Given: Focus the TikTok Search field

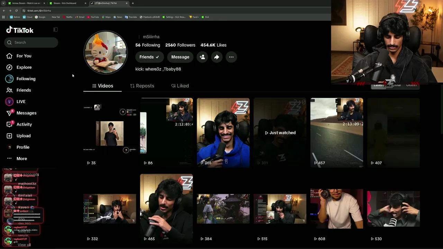Looking at the screenshot, I should pyautogui.click(x=31, y=43).
